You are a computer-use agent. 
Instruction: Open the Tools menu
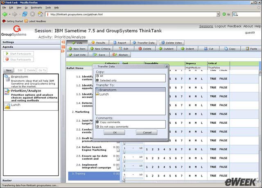[48, 7]
